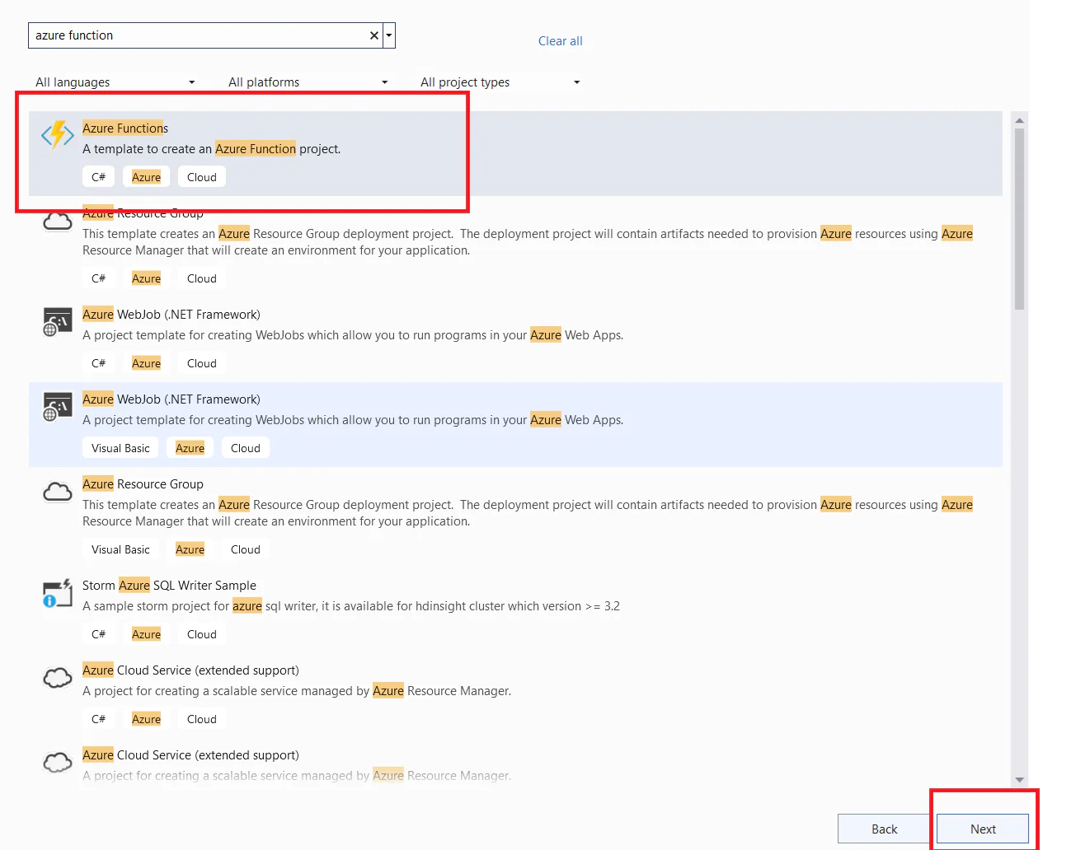
Task: Click the C# tag under Azure Cloud Service
Action: pos(98,719)
